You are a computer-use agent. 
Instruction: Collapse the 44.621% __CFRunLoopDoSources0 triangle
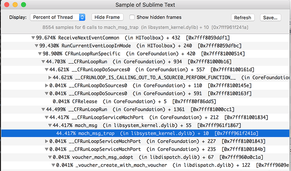pos(46,69)
